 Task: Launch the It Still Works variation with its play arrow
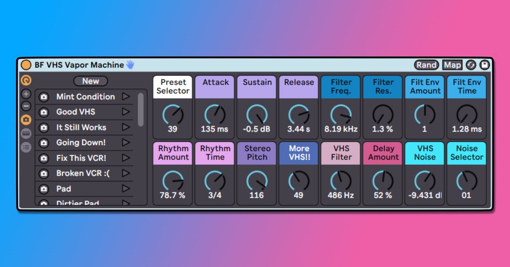(x=126, y=127)
